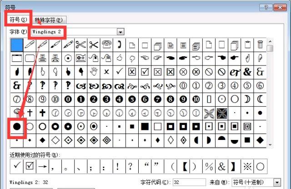
Task: Pick the open hand symbol
Action: [x=94, y=71]
